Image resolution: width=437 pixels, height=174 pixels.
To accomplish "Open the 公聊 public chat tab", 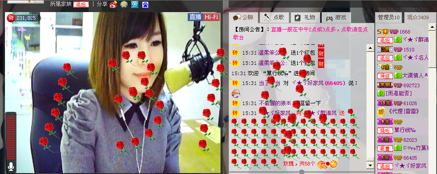I will point(243,17).
